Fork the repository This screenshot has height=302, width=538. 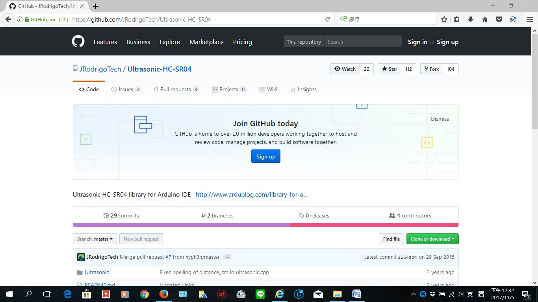(432, 69)
